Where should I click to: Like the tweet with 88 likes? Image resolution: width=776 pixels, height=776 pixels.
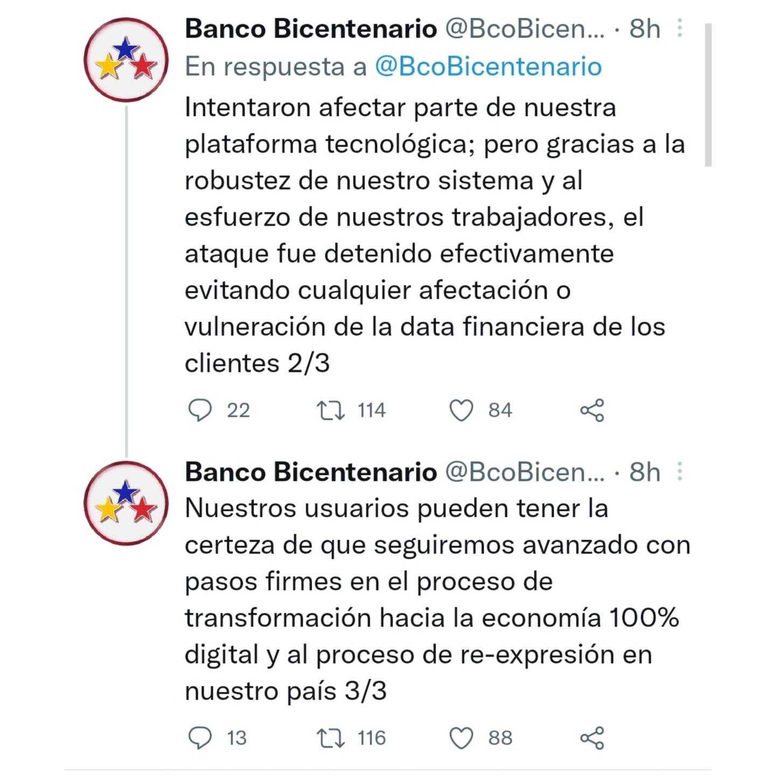click(461, 738)
